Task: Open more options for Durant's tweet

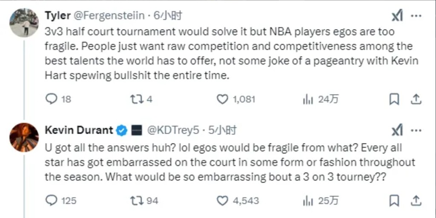Action: point(416,130)
